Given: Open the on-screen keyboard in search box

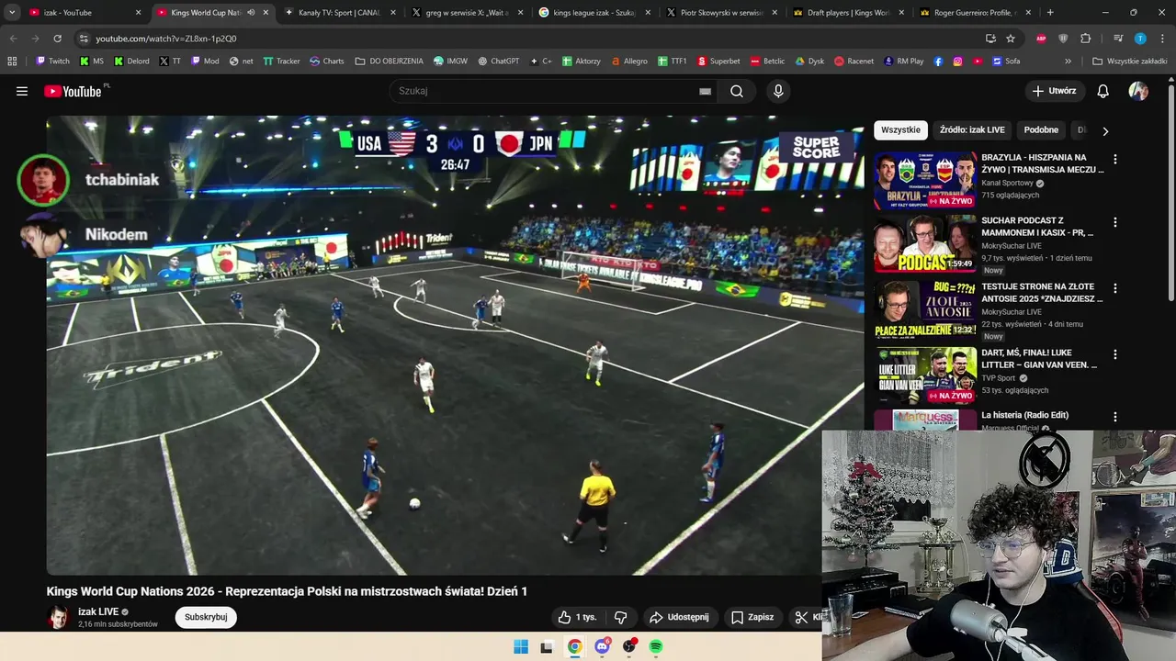Looking at the screenshot, I should coord(705,91).
